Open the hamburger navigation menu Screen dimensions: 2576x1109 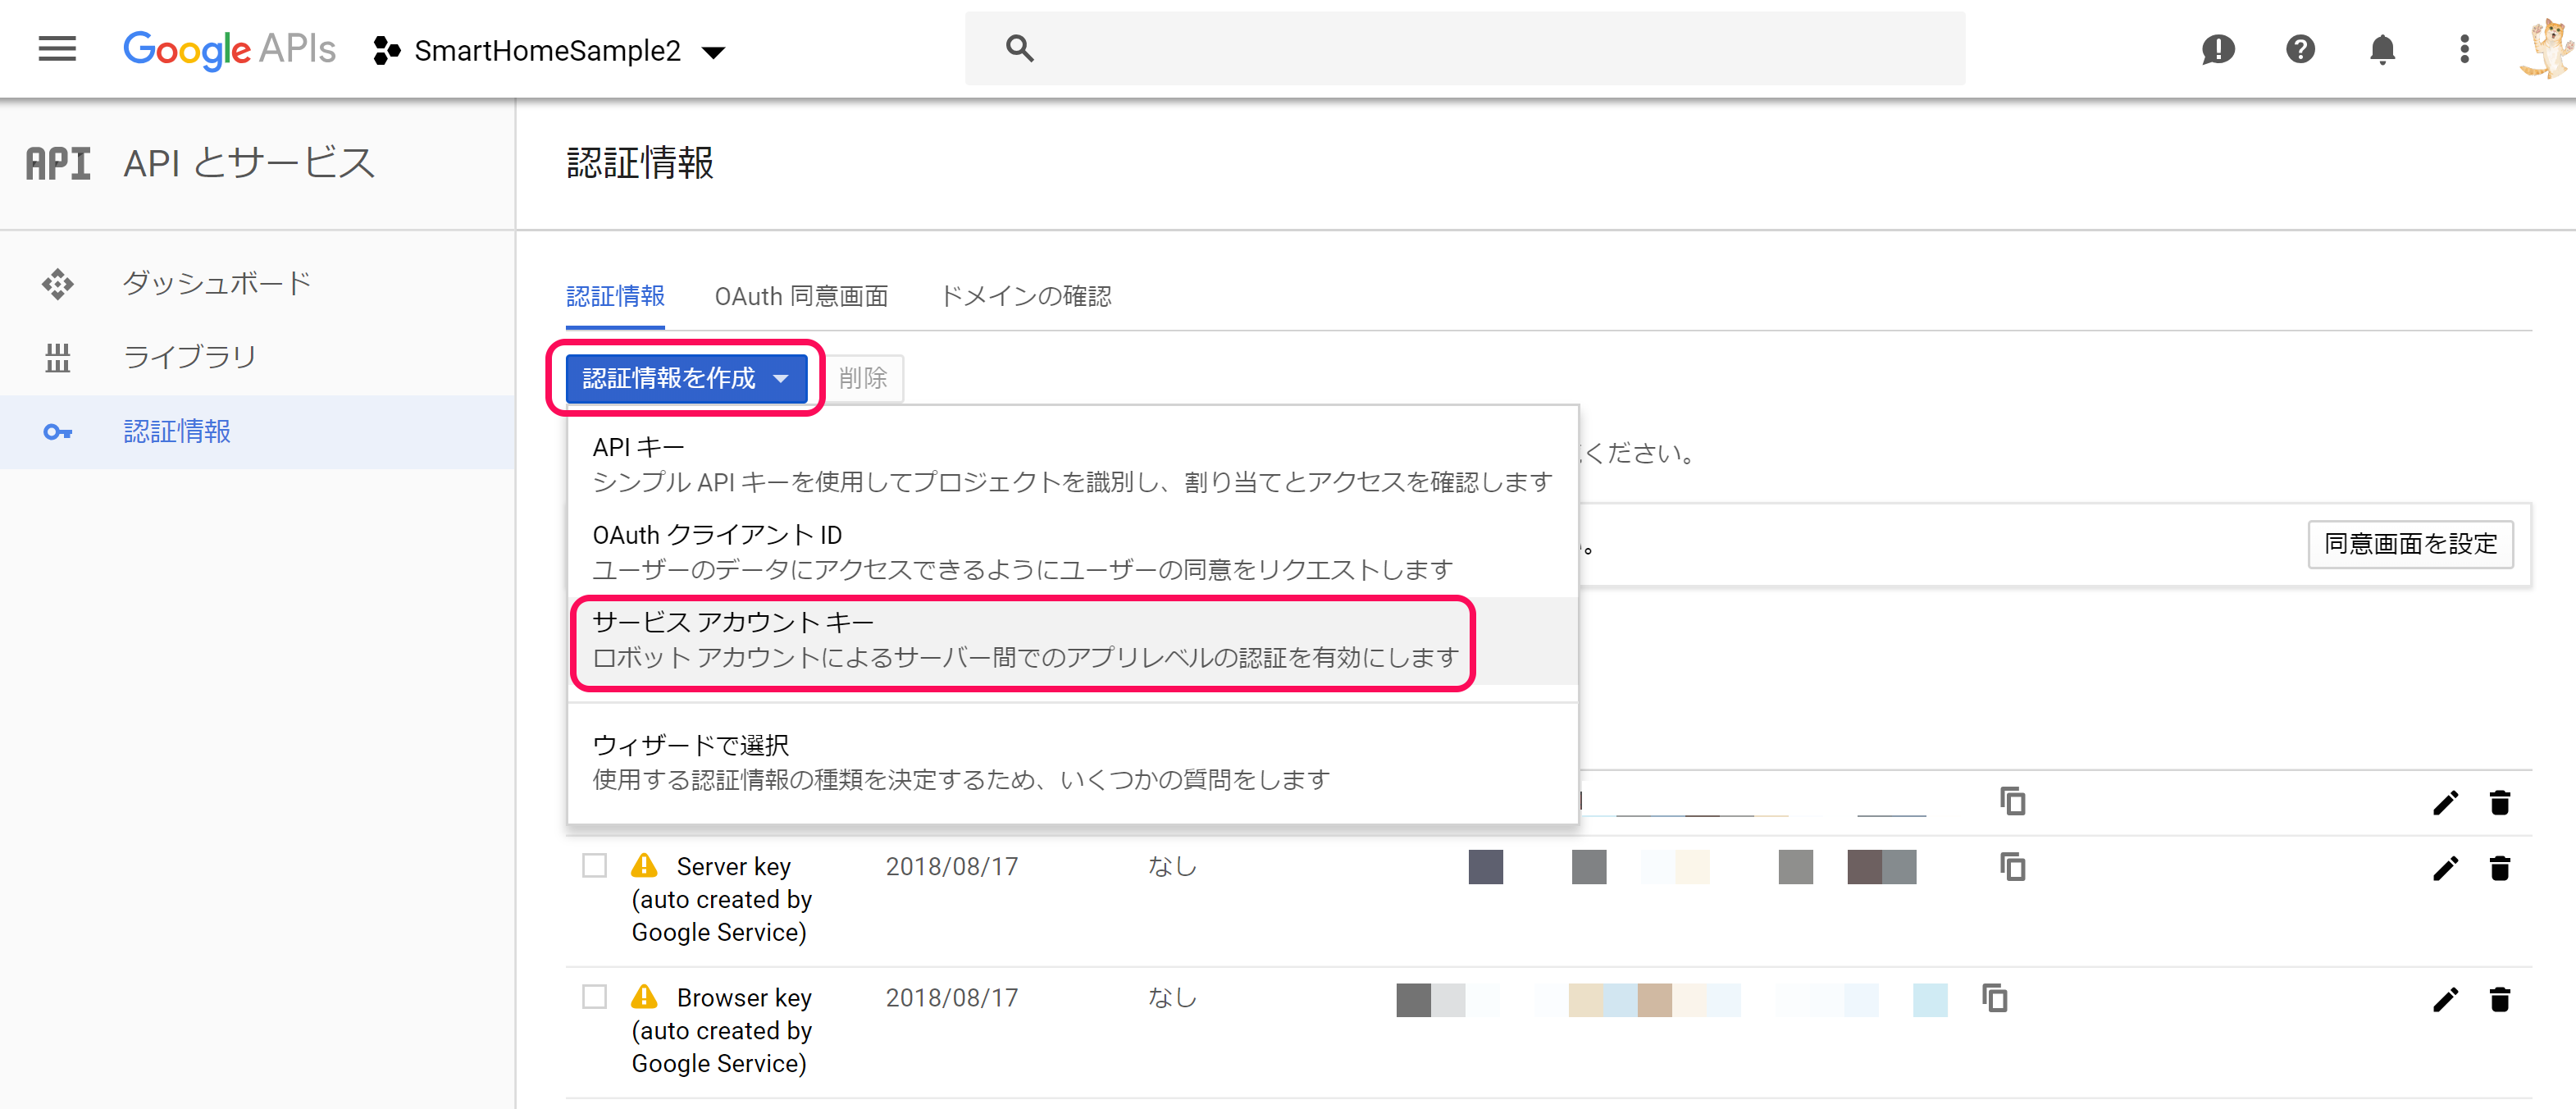click(x=57, y=48)
